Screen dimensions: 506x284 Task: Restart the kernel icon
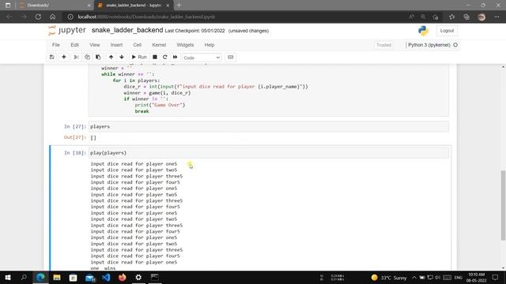pos(165,58)
